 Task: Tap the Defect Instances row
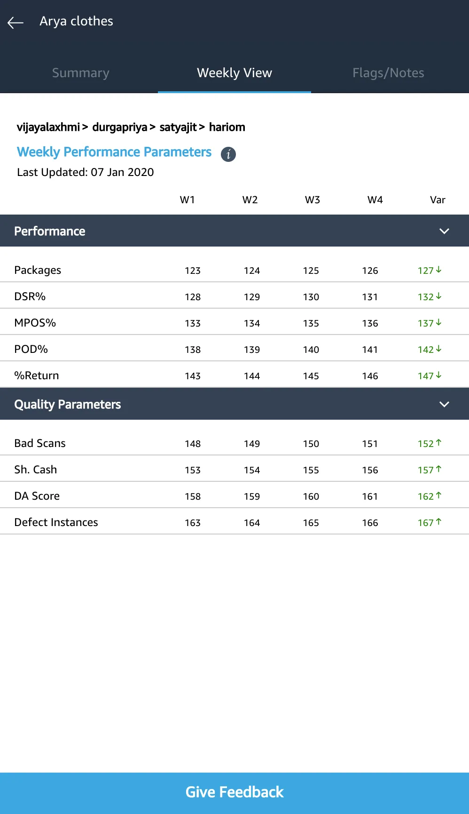pos(234,522)
